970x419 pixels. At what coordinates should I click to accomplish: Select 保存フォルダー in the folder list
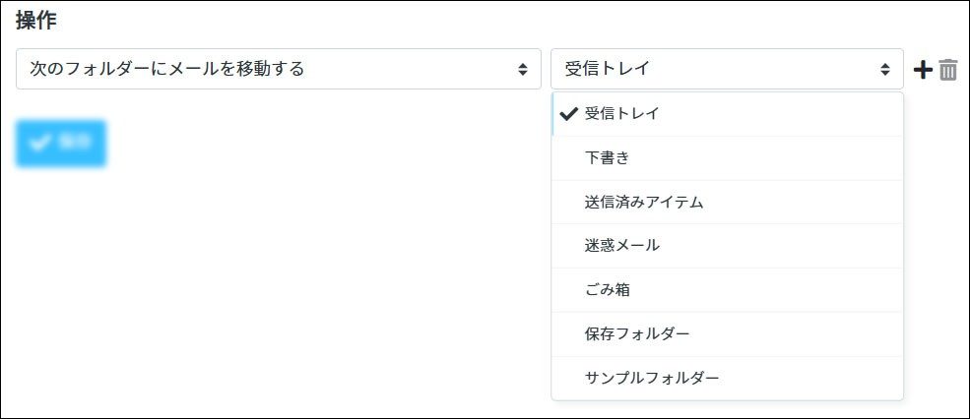point(636,333)
